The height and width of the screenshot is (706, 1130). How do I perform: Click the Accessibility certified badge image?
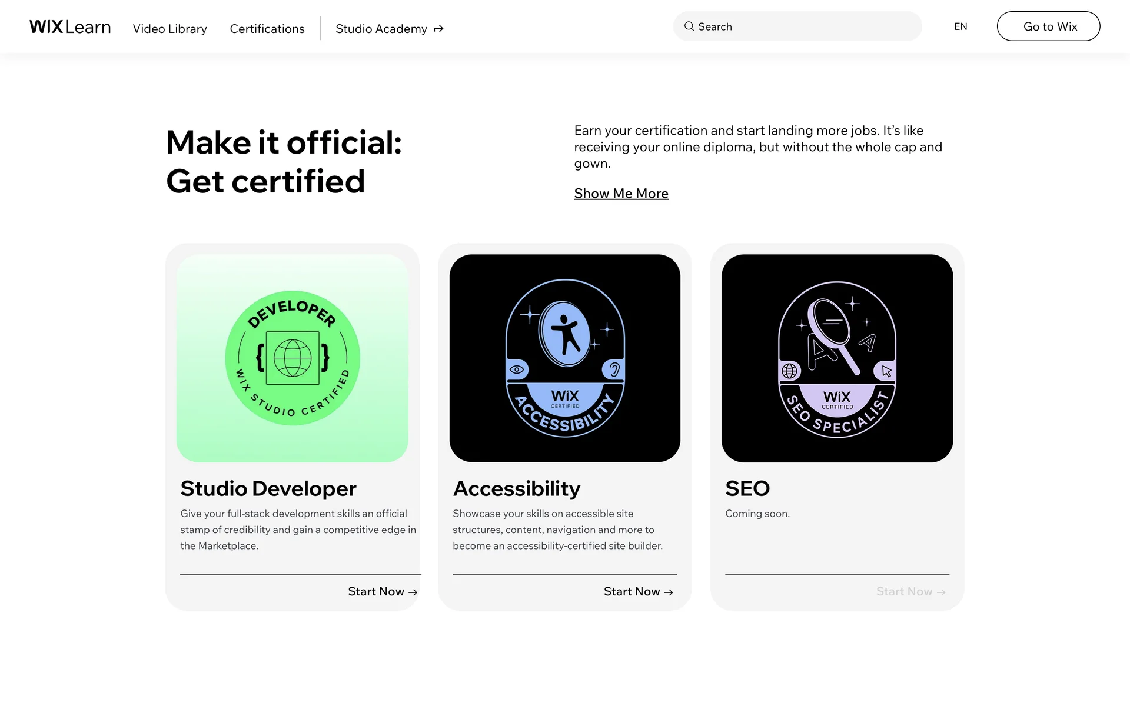click(565, 358)
